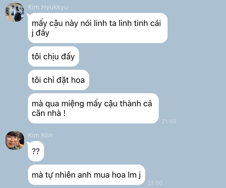Tap the Kim Kiin sender name
This screenshot has height=188, width=226.
tap(40, 135)
